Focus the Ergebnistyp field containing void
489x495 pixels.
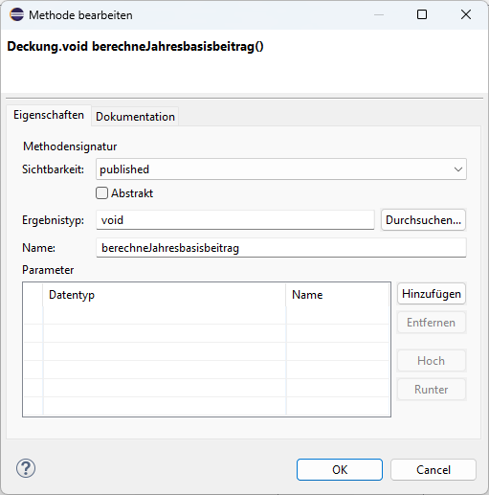(x=235, y=220)
